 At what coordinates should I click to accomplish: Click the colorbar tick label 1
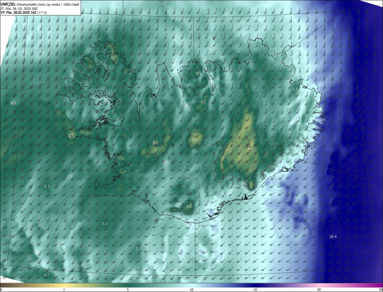tap(64, 290)
